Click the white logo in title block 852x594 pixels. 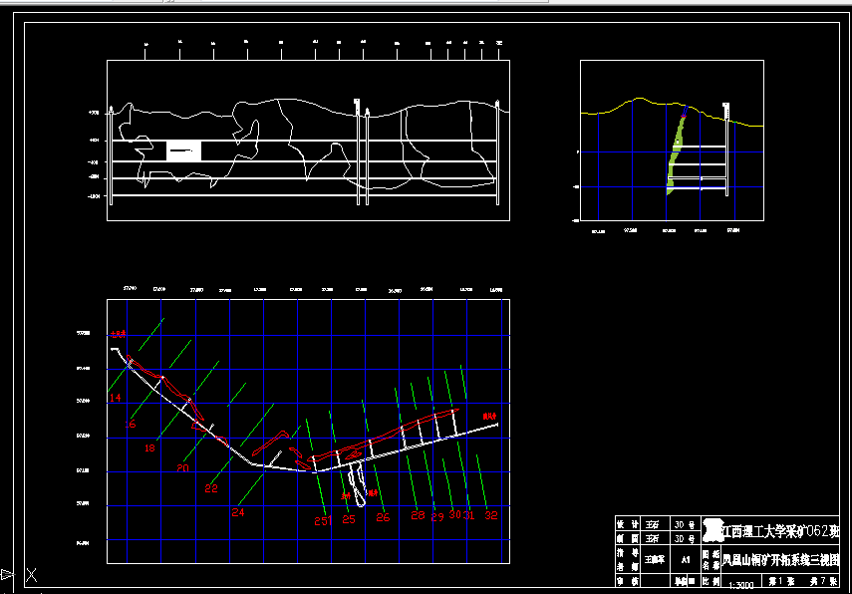pyautogui.click(x=711, y=530)
